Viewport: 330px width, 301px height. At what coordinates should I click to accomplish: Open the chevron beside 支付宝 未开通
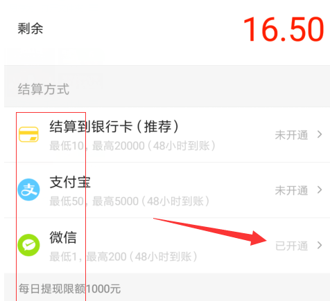pos(320,190)
